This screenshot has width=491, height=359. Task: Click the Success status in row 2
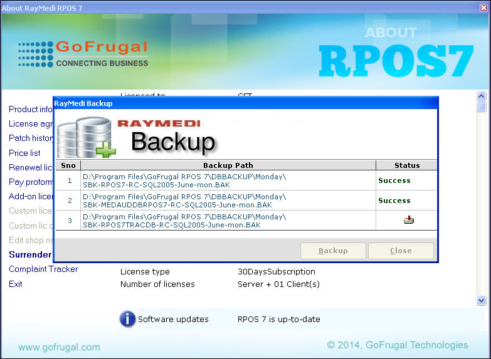[x=394, y=200]
